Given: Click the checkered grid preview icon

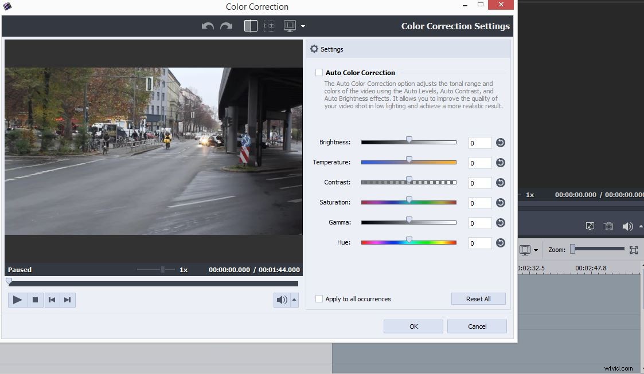Looking at the screenshot, I should (x=270, y=26).
